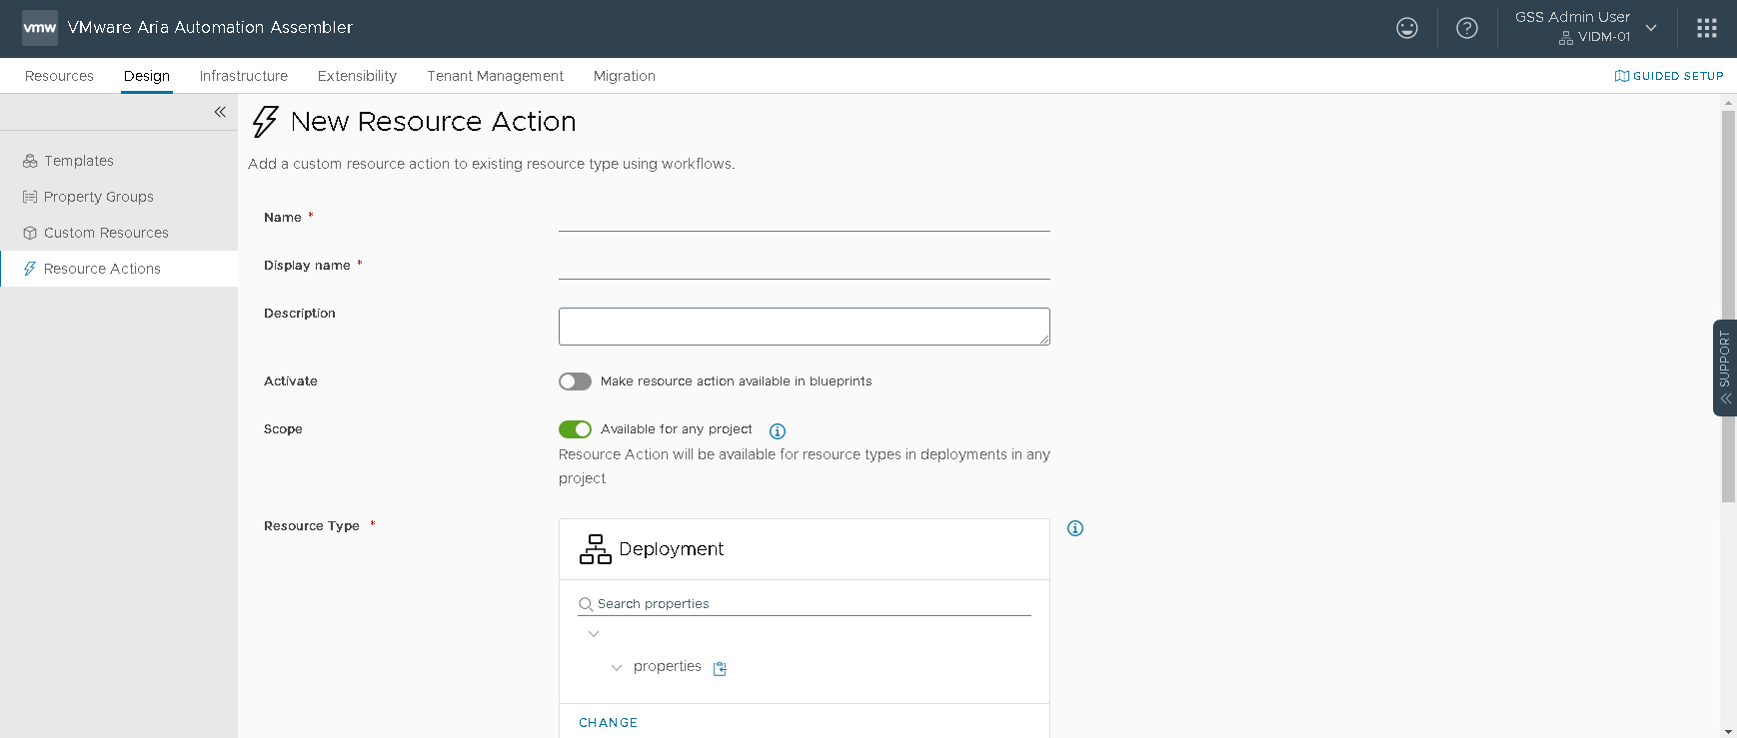This screenshot has width=1737, height=738.
Task: Click the CHANGE resource type button
Action: tap(608, 722)
